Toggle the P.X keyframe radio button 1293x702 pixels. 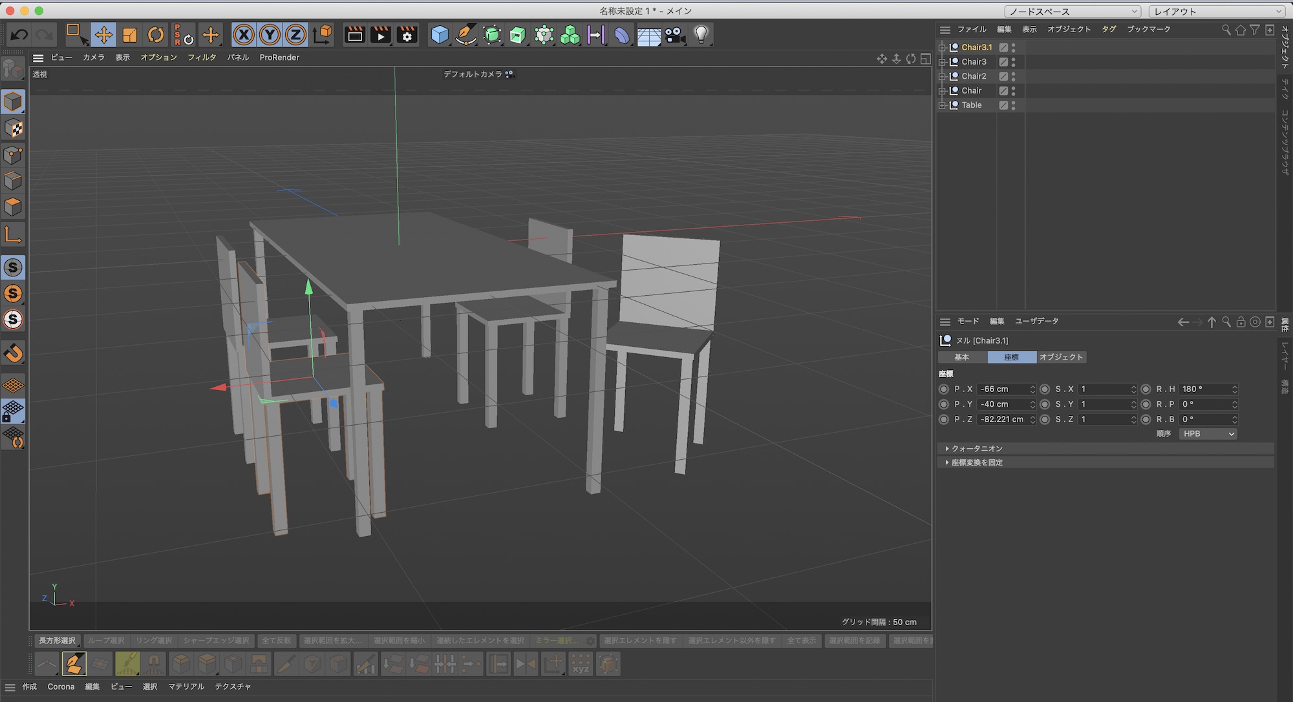pyautogui.click(x=944, y=389)
